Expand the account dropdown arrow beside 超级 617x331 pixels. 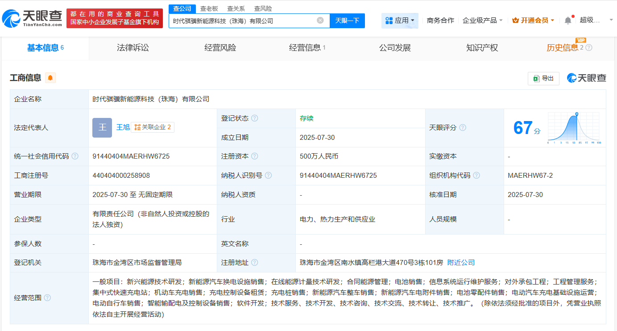coord(611,20)
